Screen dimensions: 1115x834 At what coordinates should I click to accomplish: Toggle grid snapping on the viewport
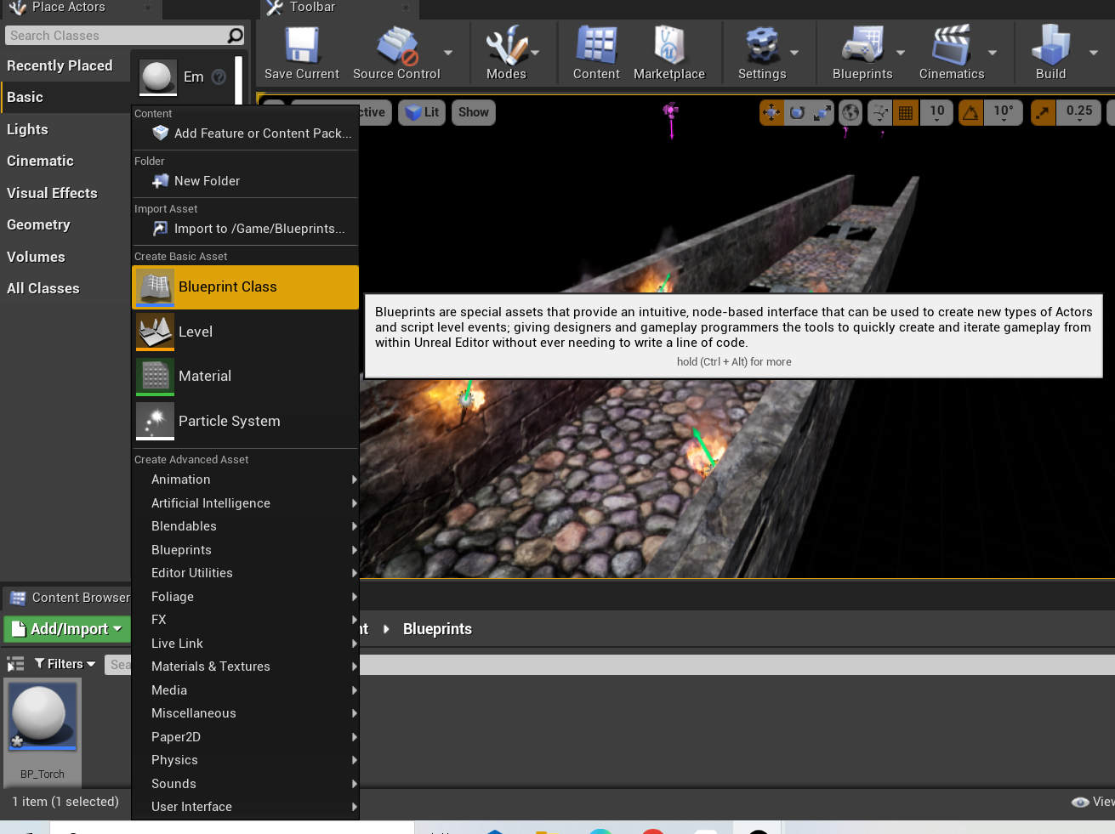(906, 112)
